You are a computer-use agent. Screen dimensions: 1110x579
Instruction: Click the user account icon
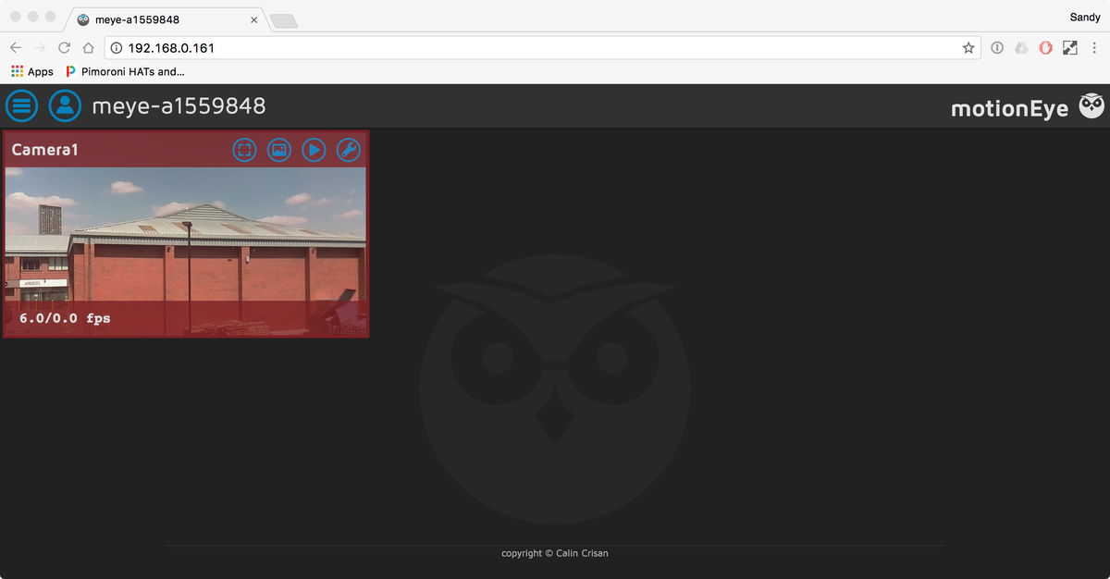(x=64, y=105)
